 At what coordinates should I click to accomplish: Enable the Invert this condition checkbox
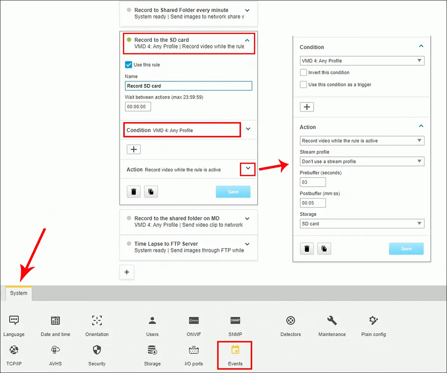[303, 72]
